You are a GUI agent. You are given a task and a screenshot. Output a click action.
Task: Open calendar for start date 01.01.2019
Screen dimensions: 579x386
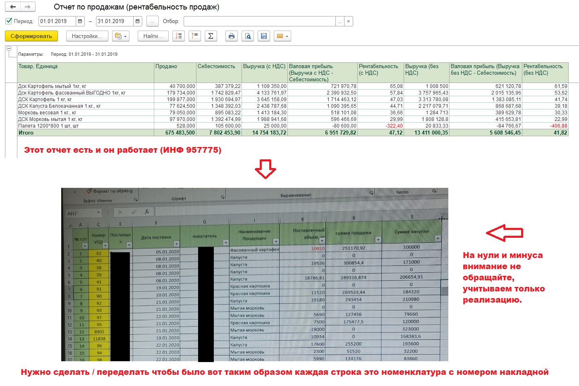coord(80,21)
